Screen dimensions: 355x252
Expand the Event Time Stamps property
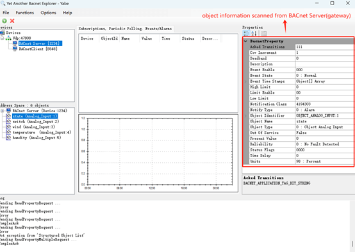[245, 81]
